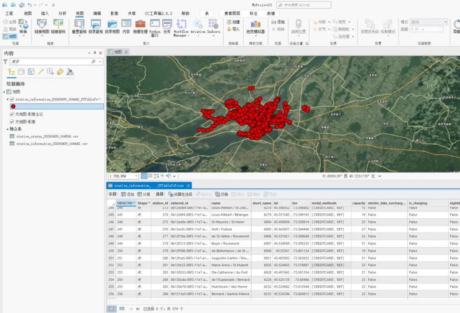Screen dimensions: 460x313
Task: Open the 色觉模拟器 color vision simulator
Action: [255, 26]
